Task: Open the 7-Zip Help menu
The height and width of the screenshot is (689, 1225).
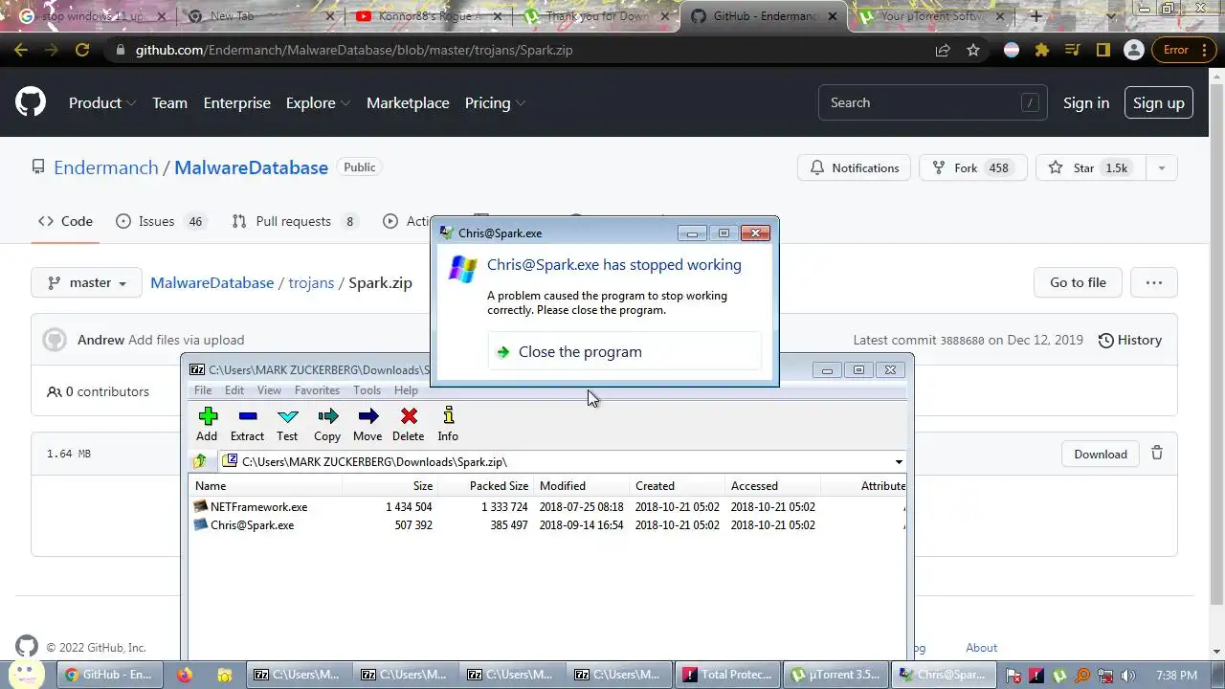Action: (x=406, y=390)
